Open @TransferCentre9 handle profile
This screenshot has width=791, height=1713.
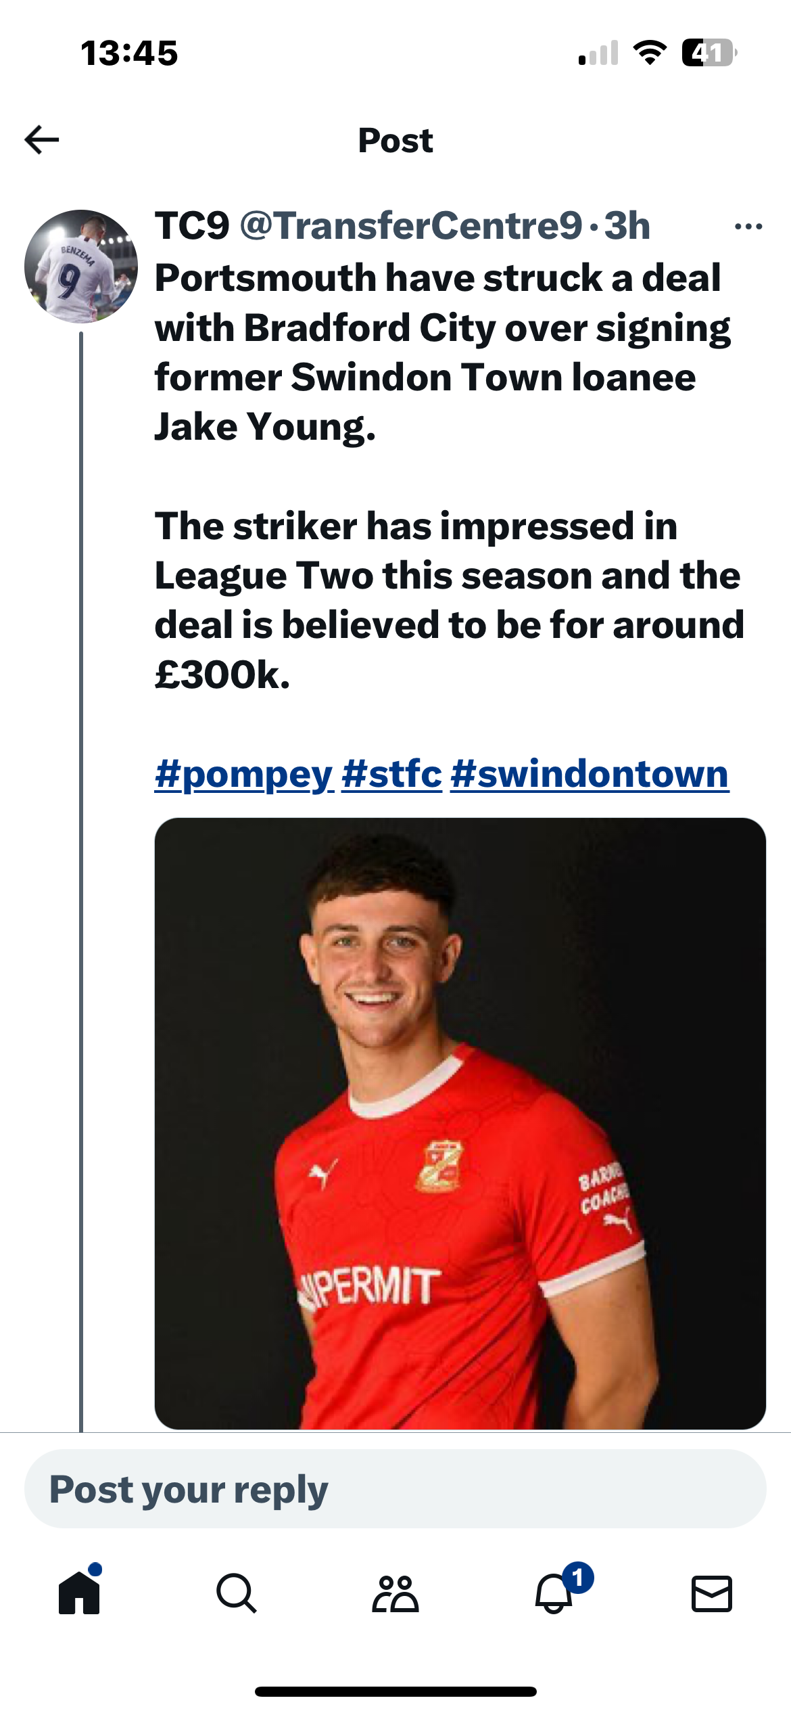tap(411, 226)
